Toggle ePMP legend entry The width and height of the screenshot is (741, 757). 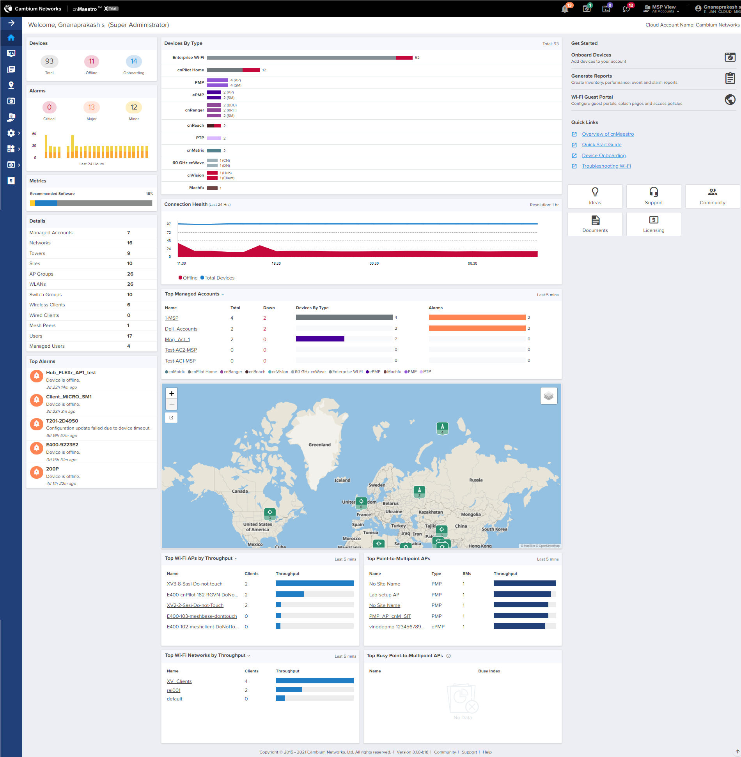[x=373, y=372]
